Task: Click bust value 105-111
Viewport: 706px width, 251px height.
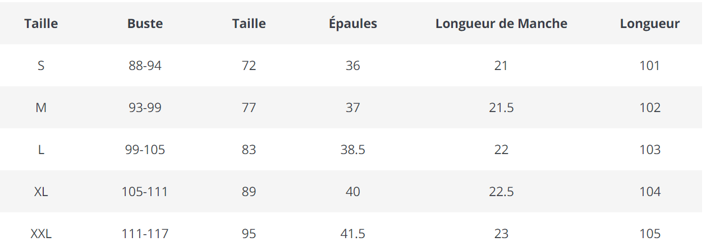Action: [145, 192]
